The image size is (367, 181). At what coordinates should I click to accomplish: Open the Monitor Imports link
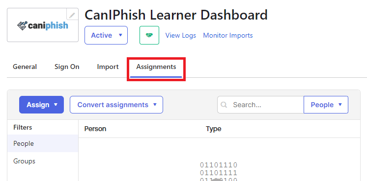tap(228, 35)
